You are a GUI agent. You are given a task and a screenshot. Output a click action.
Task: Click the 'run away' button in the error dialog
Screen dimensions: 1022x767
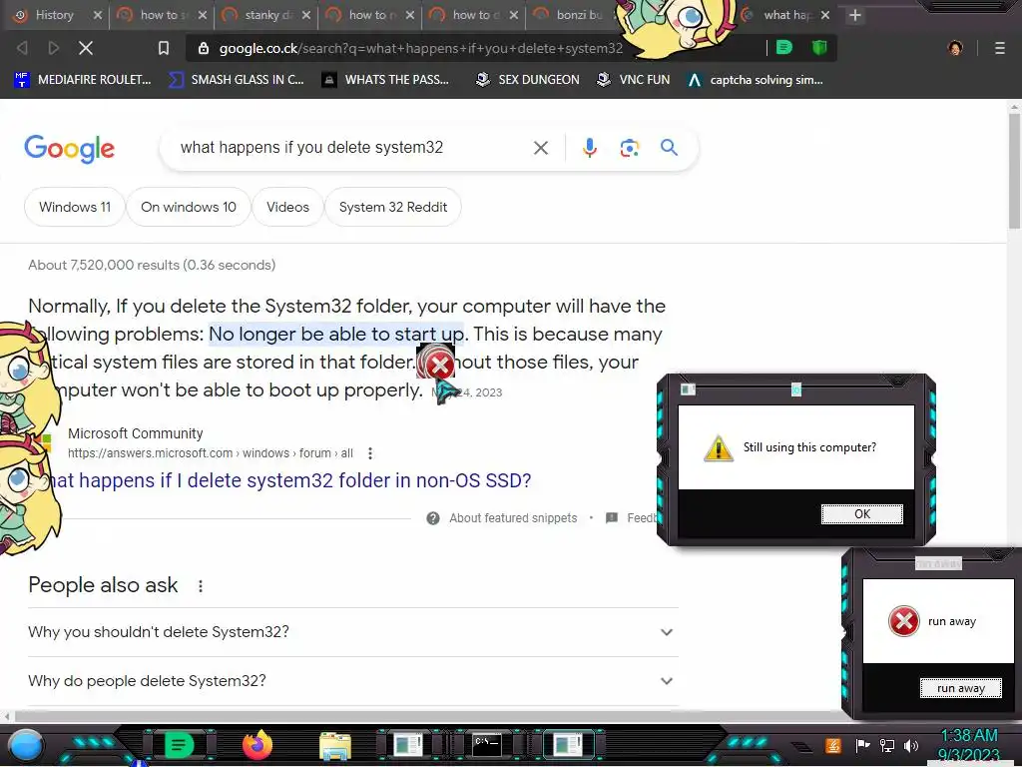point(961,688)
